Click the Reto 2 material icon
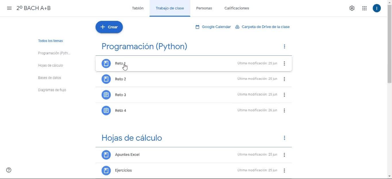Viewport: 392px width, 179px height. click(x=106, y=79)
